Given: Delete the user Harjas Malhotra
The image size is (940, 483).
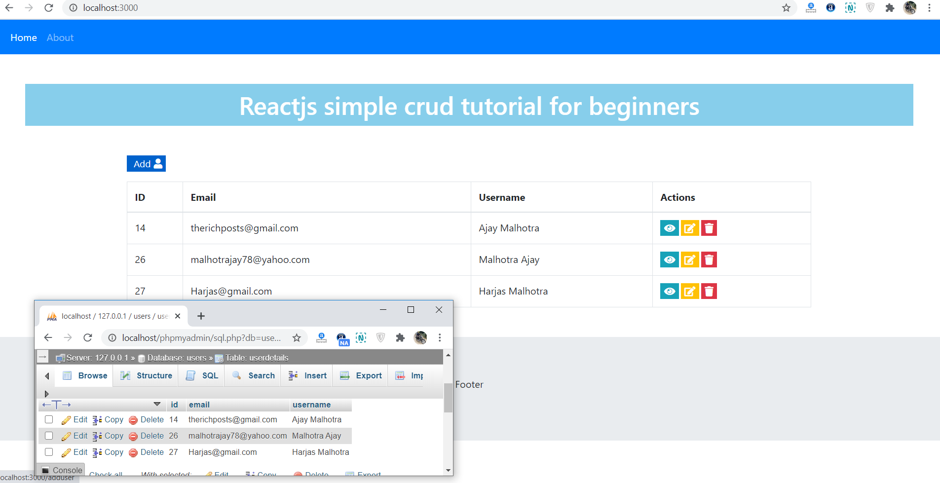Looking at the screenshot, I should tap(709, 291).
